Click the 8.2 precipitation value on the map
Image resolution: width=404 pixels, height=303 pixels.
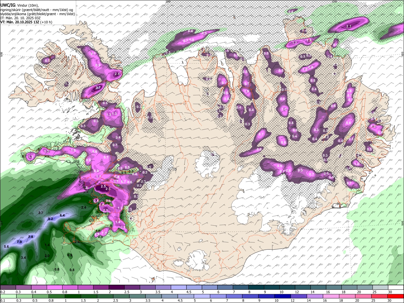coord(50,219)
